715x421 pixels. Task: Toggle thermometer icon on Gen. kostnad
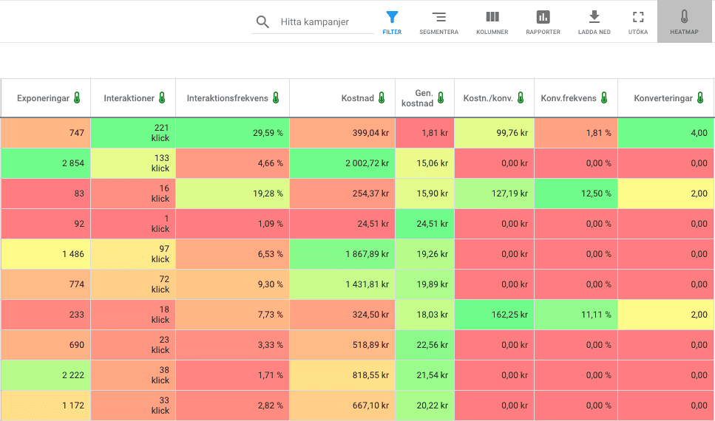pyautogui.click(x=441, y=97)
